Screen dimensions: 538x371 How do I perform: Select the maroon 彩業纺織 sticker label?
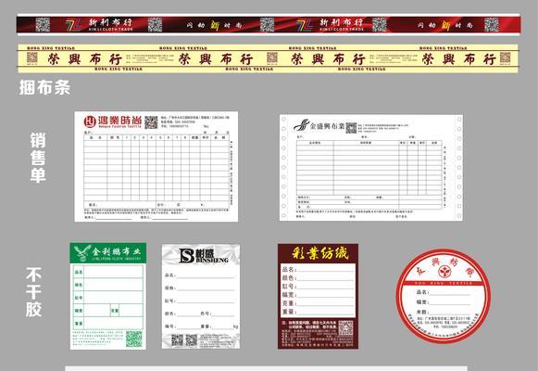tap(318, 296)
